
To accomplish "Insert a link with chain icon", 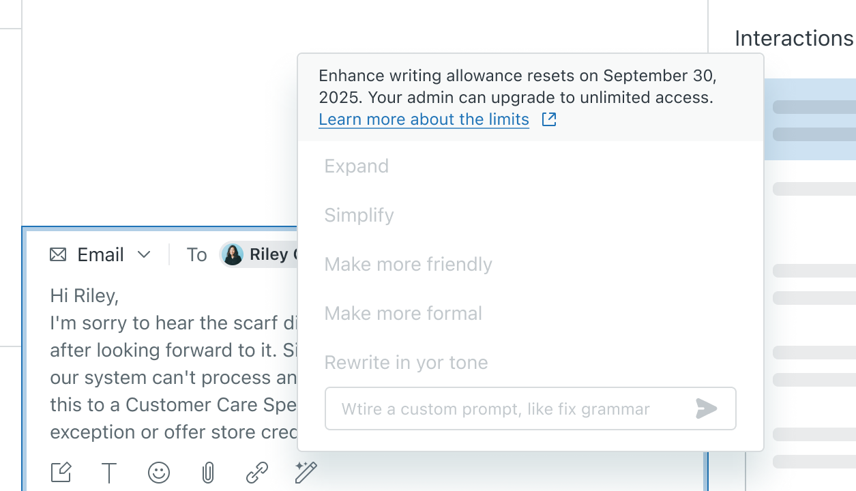I will point(256,472).
